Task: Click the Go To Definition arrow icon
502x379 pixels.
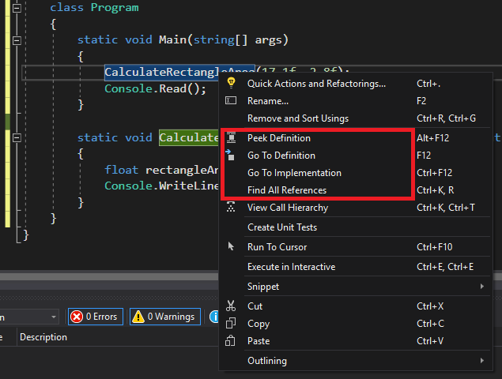Action: (231, 156)
